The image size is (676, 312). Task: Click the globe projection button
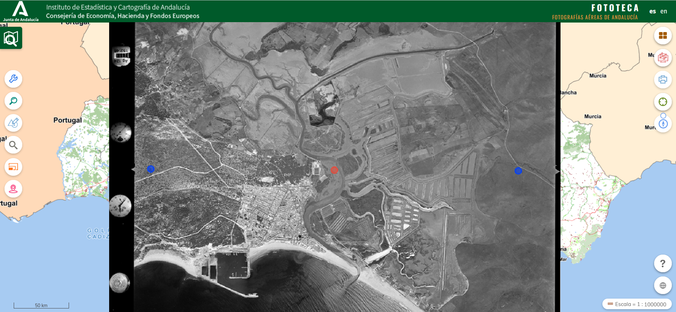click(x=663, y=286)
